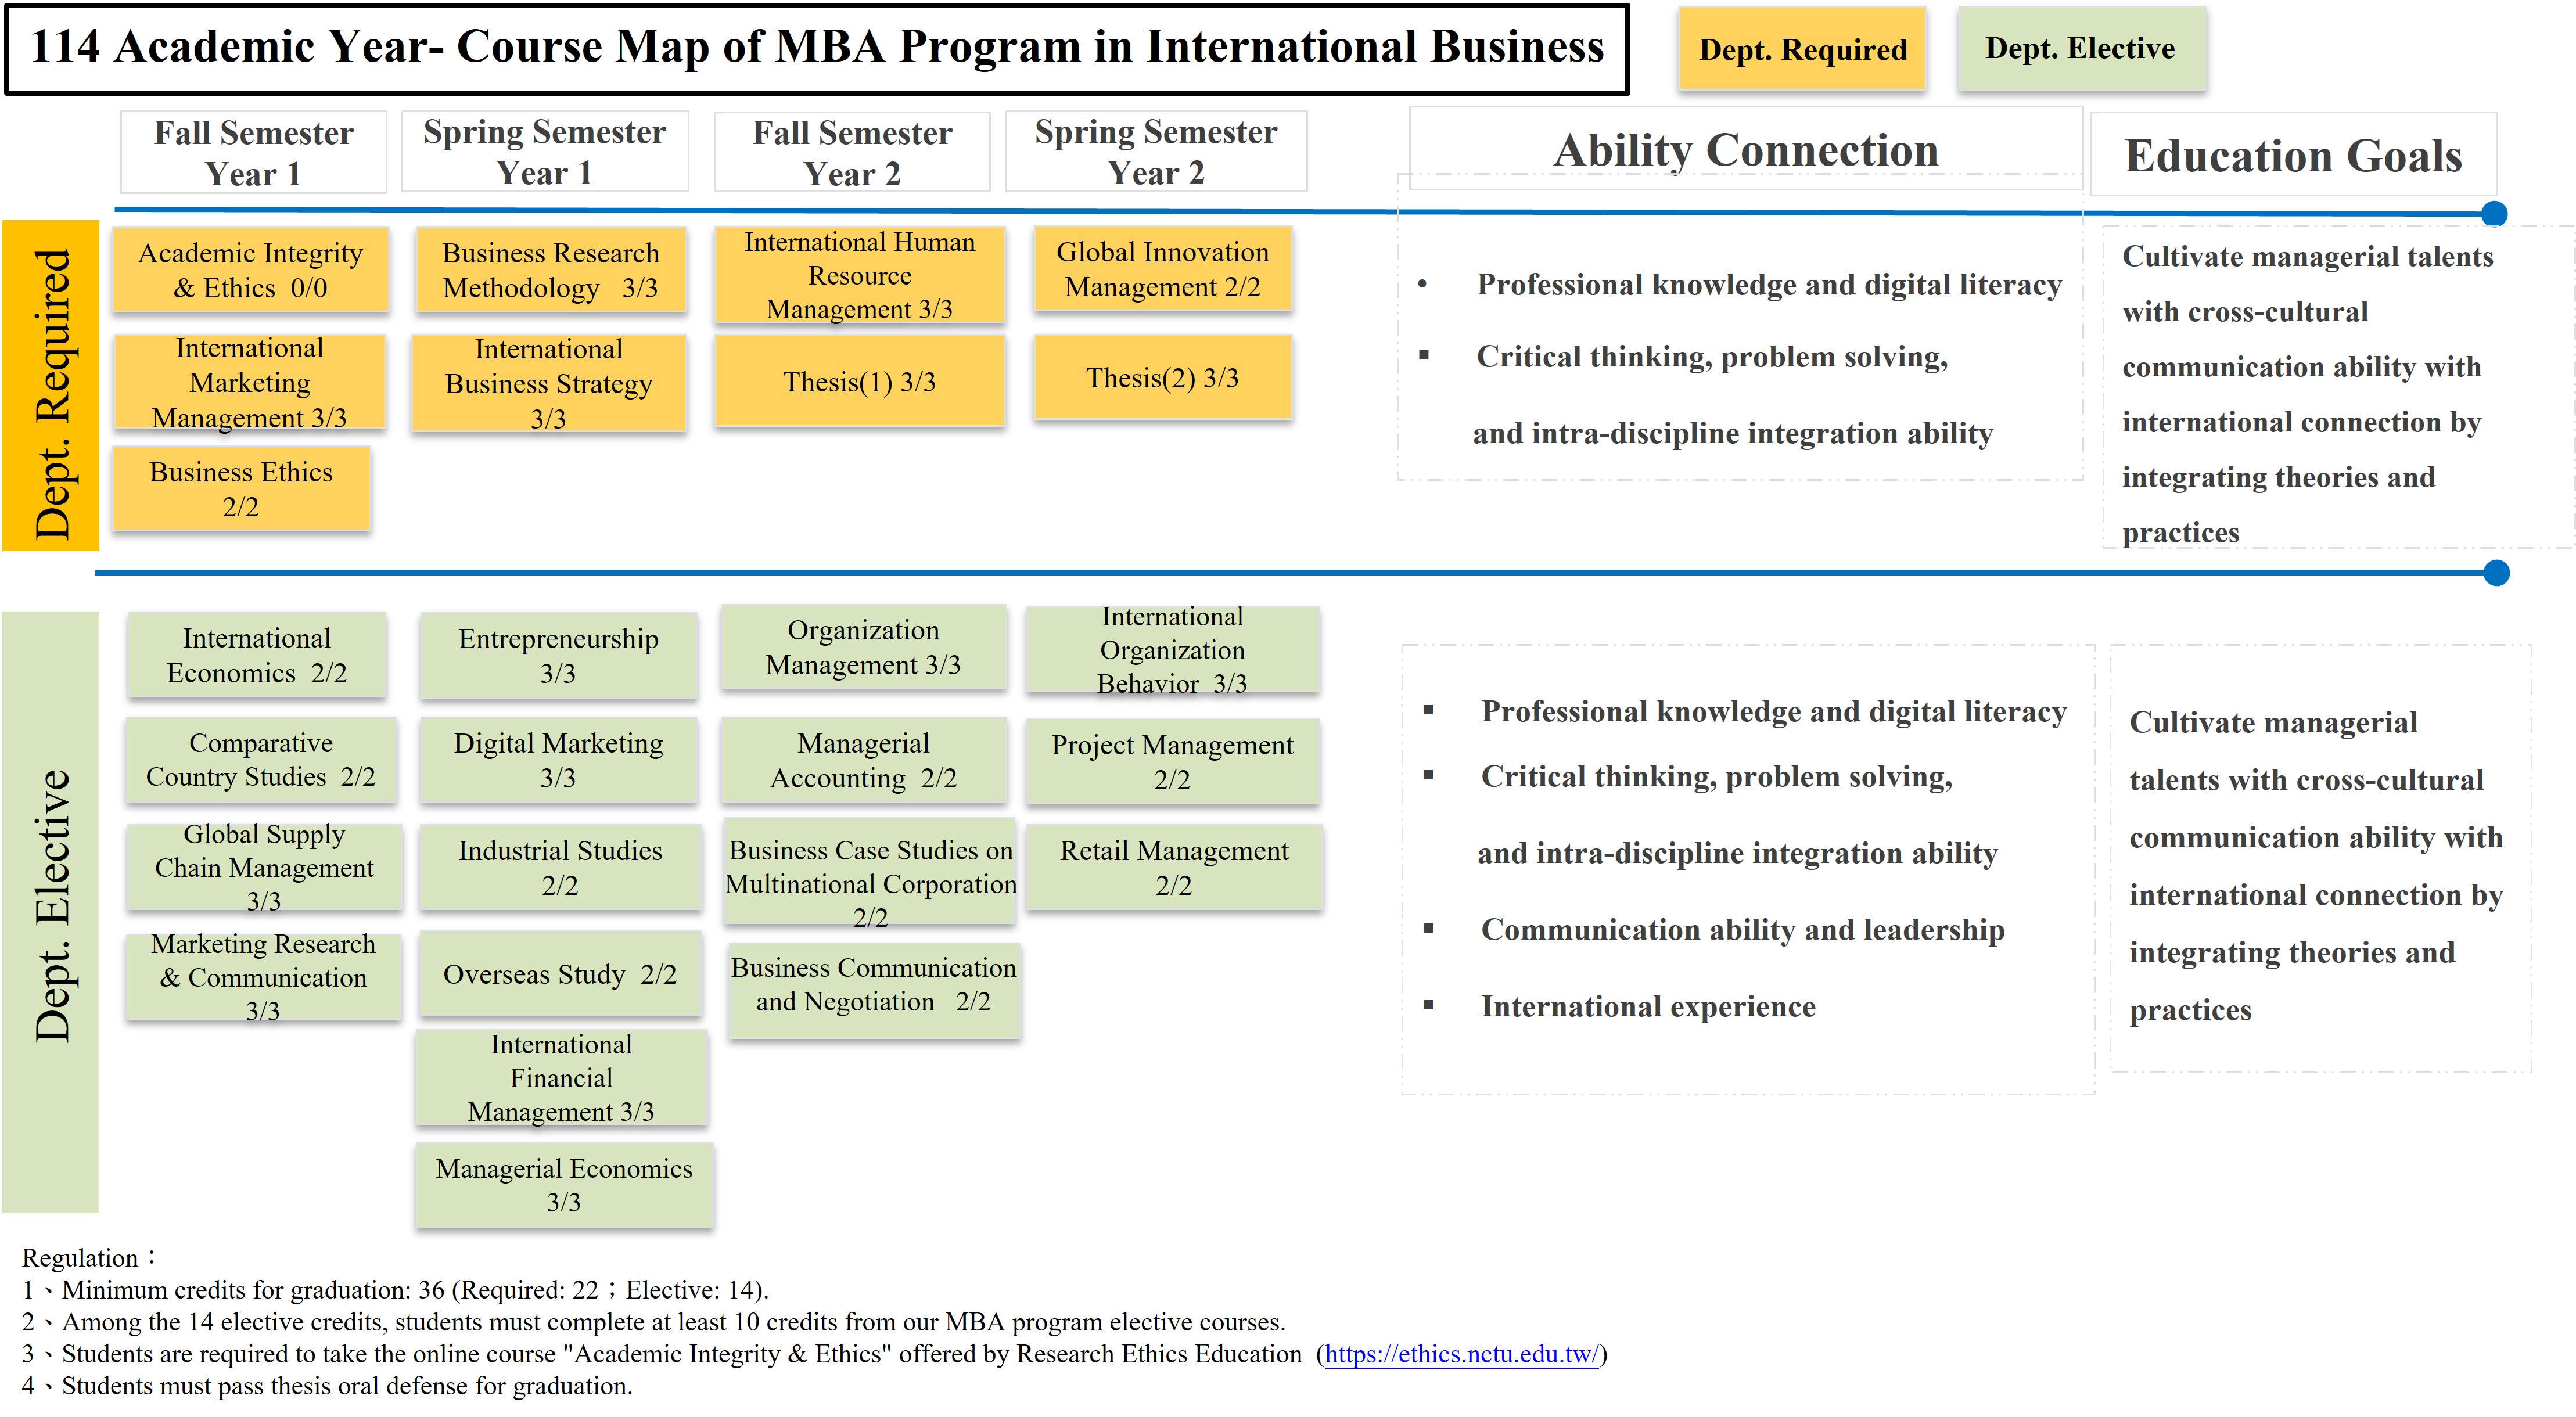Image resolution: width=2576 pixels, height=1417 pixels.
Task: Select the Overseas Study 2/2 box
Action: pyautogui.click(x=560, y=974)
